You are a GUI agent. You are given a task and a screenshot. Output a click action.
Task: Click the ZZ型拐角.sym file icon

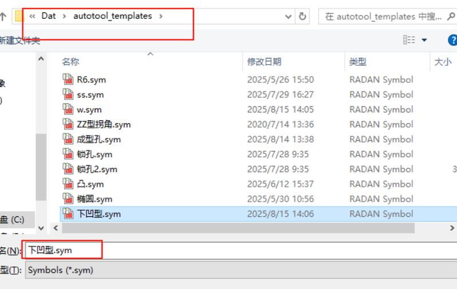(68, 124)
